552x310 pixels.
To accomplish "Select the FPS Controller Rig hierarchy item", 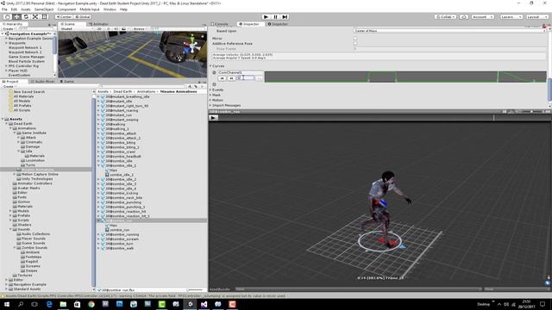I will (23, 66).
